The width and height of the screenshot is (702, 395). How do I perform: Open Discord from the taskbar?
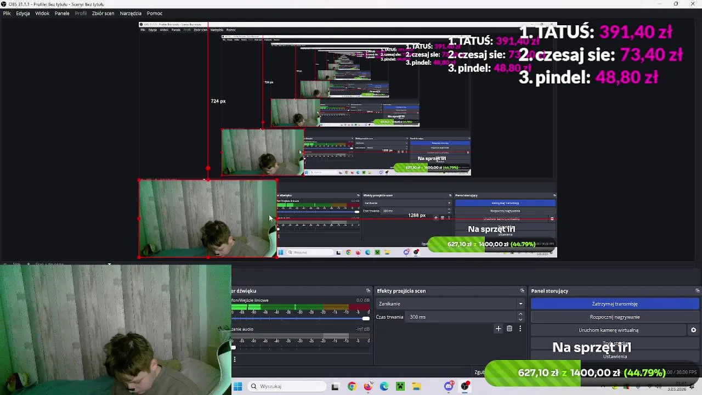[449, 386]
